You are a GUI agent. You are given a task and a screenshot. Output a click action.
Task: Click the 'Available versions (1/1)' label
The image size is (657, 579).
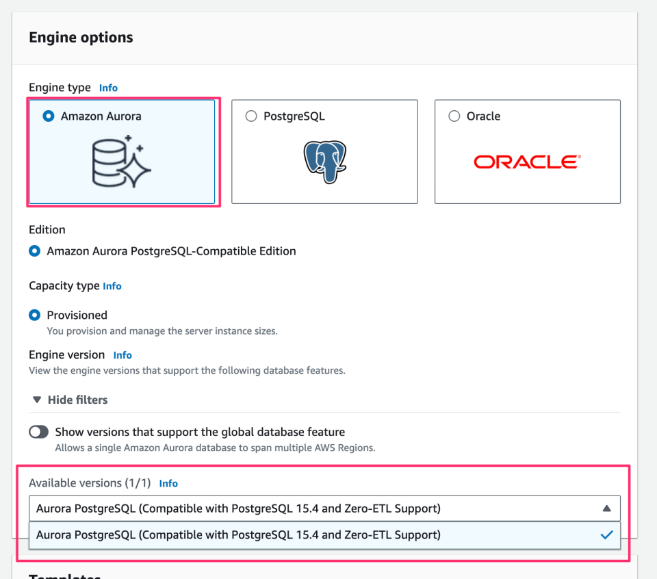90,483
